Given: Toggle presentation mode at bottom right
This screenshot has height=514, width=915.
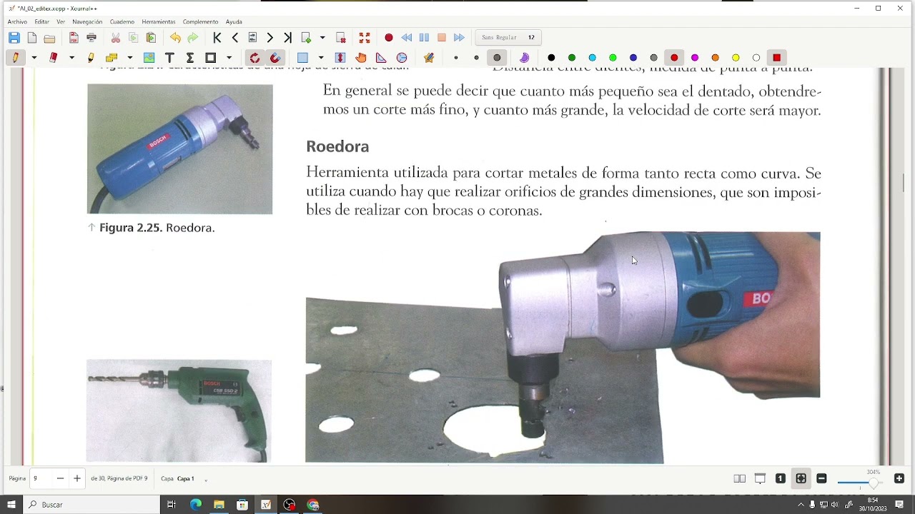Looking at the screenshot, I should 760,479.
